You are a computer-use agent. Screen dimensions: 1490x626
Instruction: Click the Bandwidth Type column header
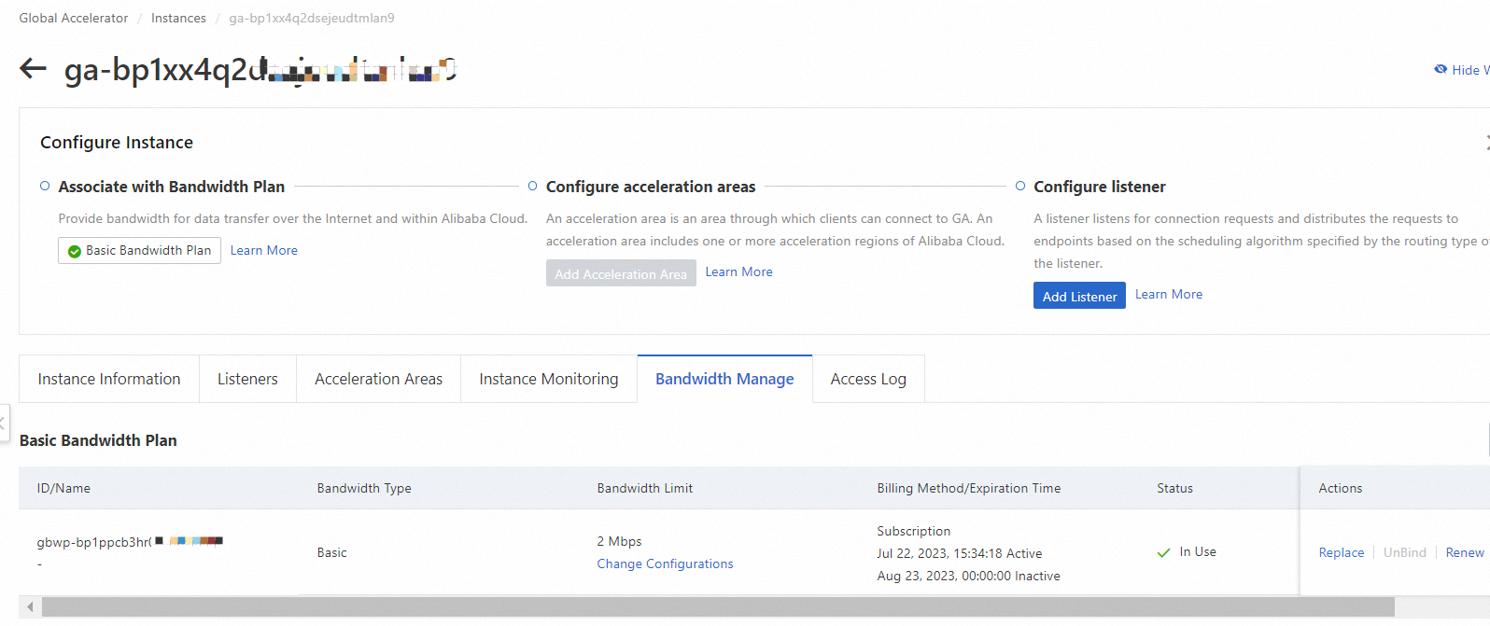coord(364,488)
